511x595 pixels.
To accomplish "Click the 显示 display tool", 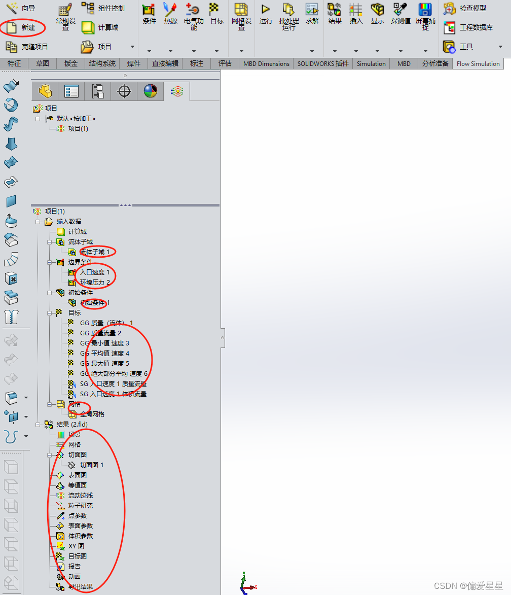I will [378, 14].
